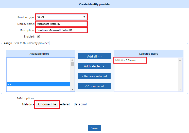Viewport: 189px width, 133px height.
Task: Click the Choose File metadata button
Action: 47,104
